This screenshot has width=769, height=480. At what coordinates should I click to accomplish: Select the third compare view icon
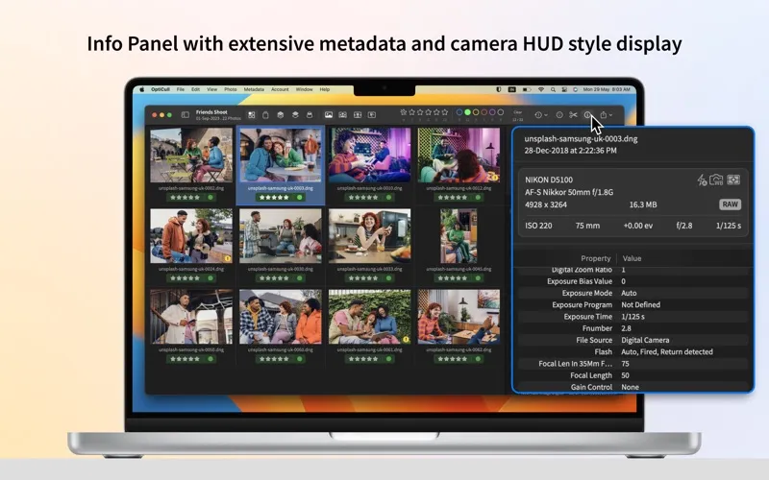coord(358,115)
